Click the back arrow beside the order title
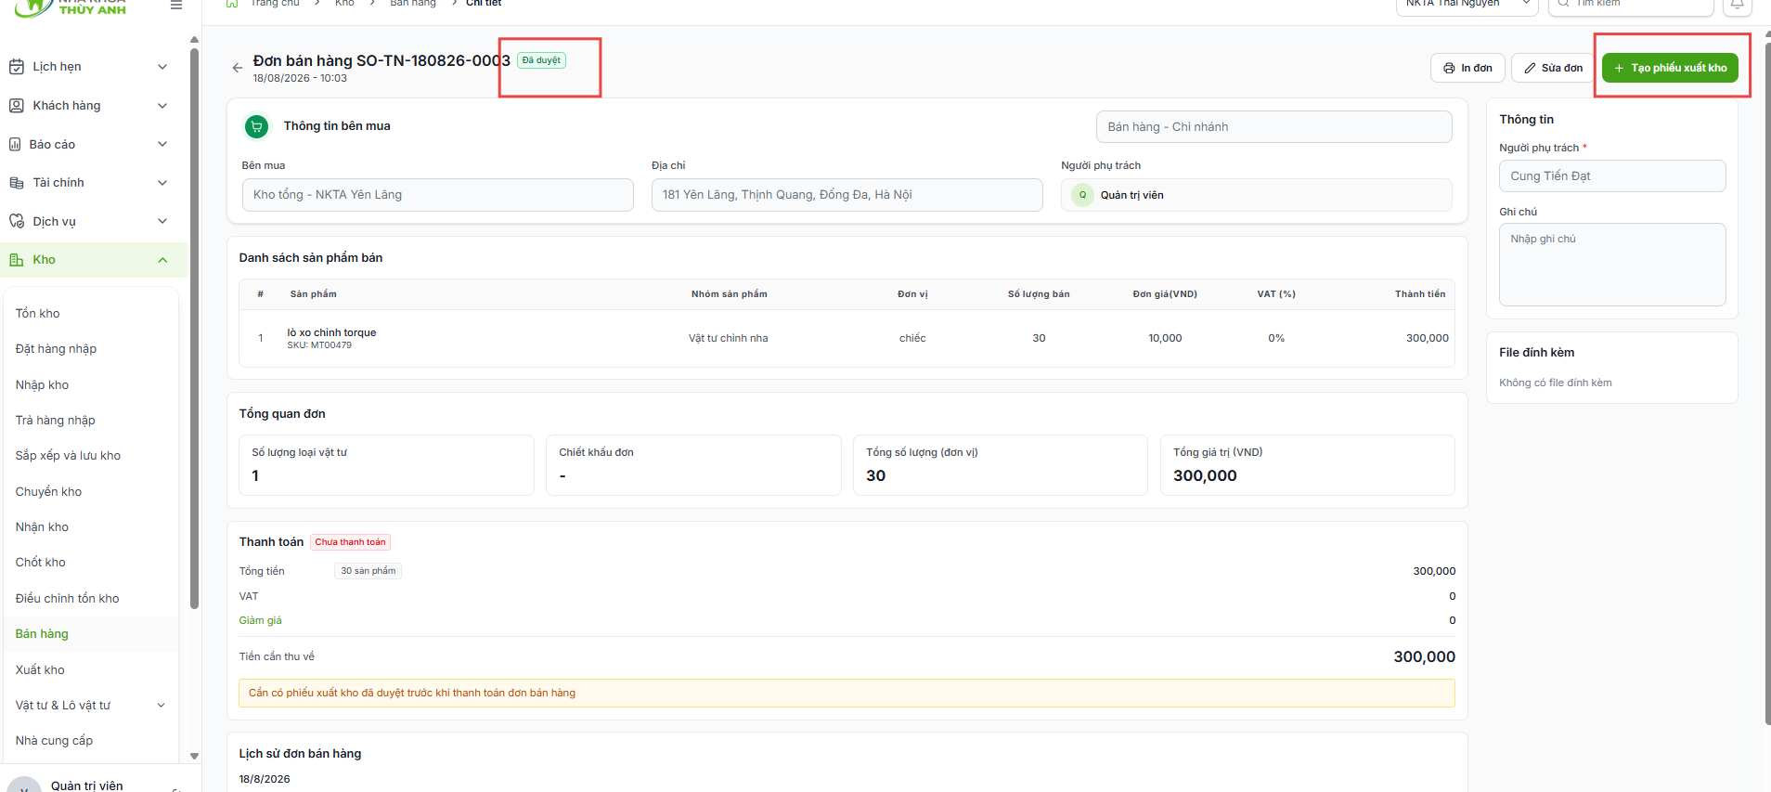The height and width of the screenshot is (792, 1771). [238, 68]
